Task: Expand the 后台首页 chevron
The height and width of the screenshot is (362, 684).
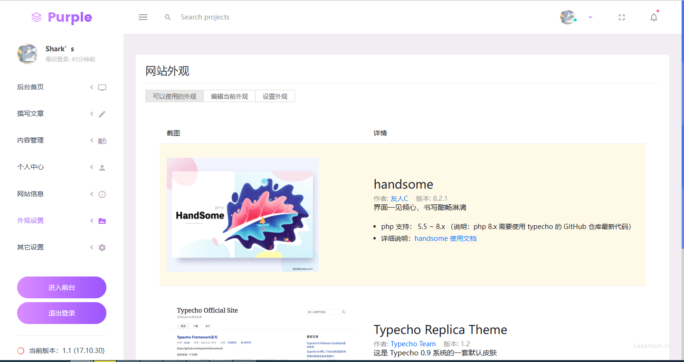Action: click(x=92, y=87)
